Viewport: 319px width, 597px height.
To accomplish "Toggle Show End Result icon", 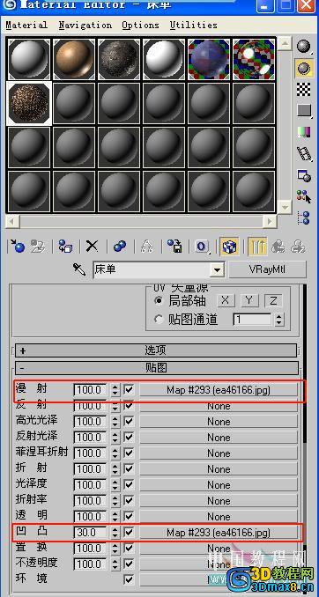I will pyautogui.click(x=257, y=247).
